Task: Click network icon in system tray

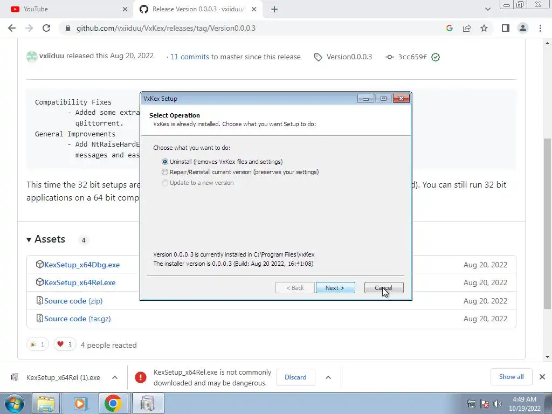Action: [x=471, y=404]
